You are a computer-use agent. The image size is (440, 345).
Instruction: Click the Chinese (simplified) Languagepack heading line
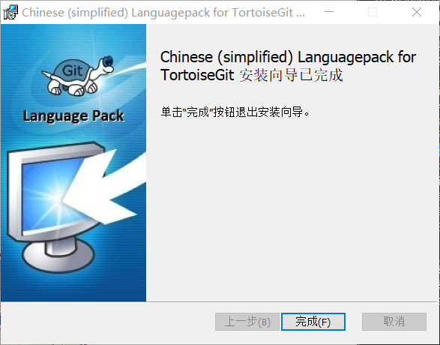pyautogui.click(x=288, y=57)
